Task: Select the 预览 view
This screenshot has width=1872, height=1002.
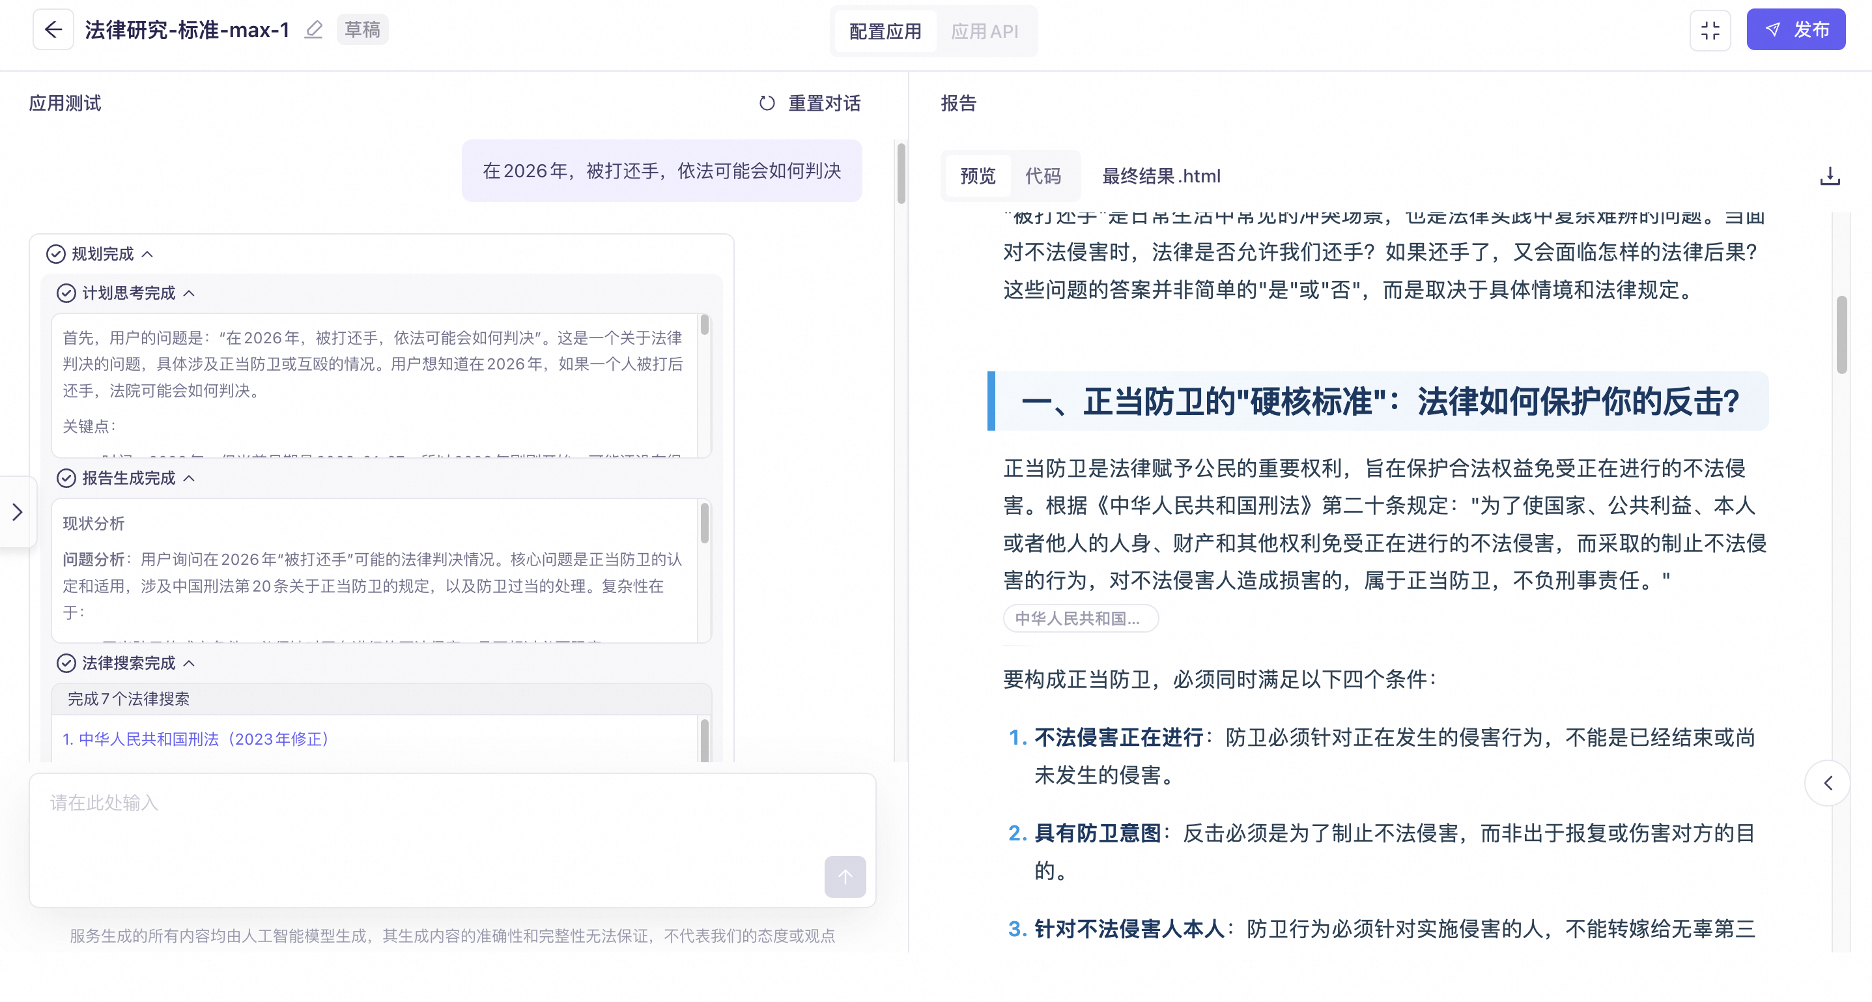Action: point(978,176)
